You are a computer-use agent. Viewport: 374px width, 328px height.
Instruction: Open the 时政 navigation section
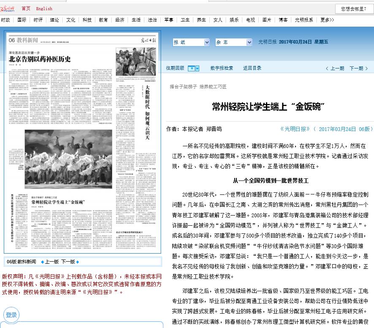click(5, 20)
